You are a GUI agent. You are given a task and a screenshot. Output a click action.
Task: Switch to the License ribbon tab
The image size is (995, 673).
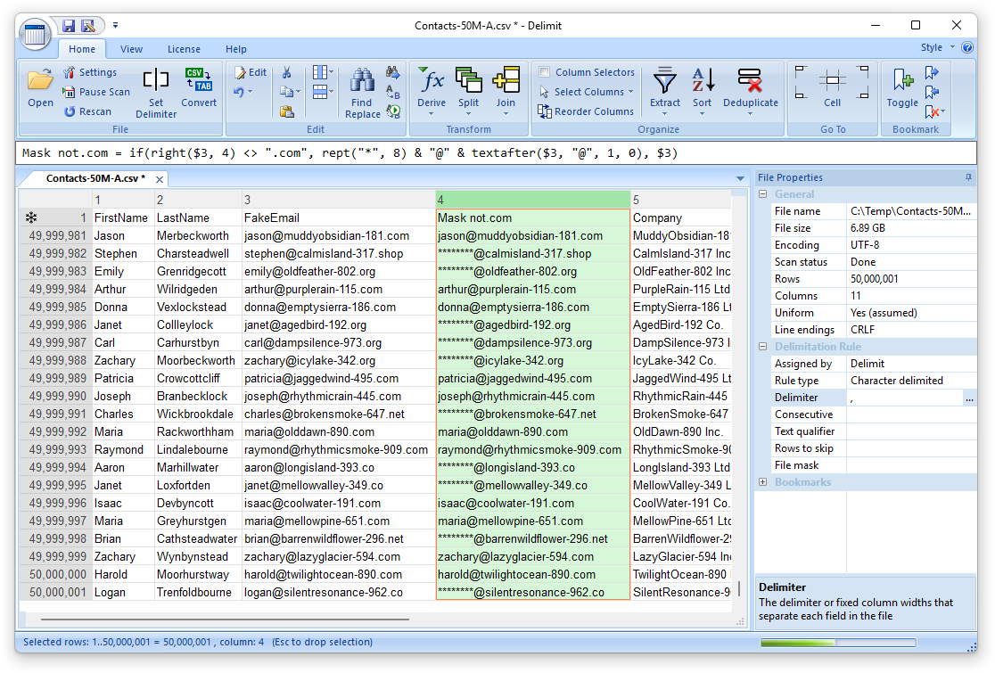coord(184,49)
